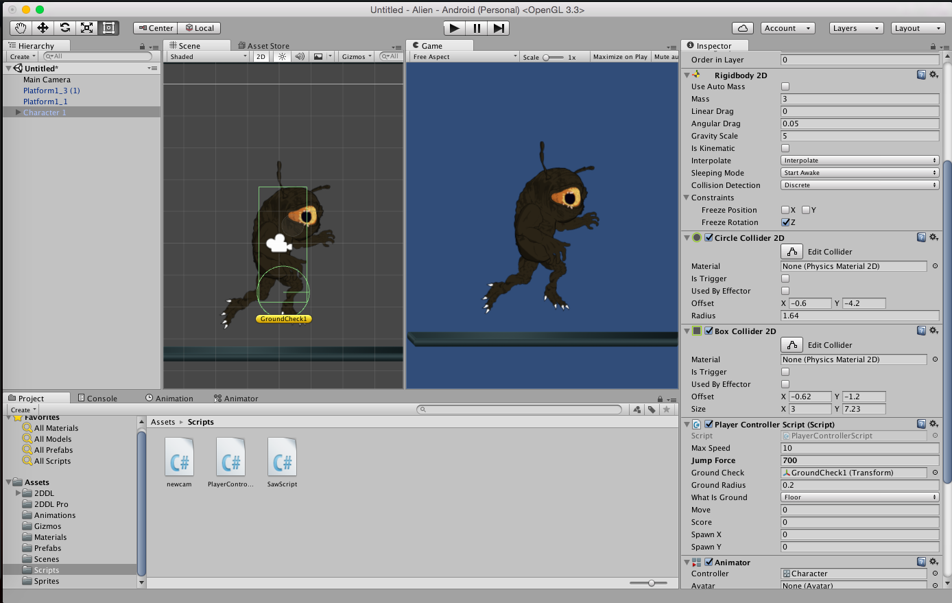The image size is (952, 603).
Task: Adjust Project icon size slider
Action: tap(652, 583)
